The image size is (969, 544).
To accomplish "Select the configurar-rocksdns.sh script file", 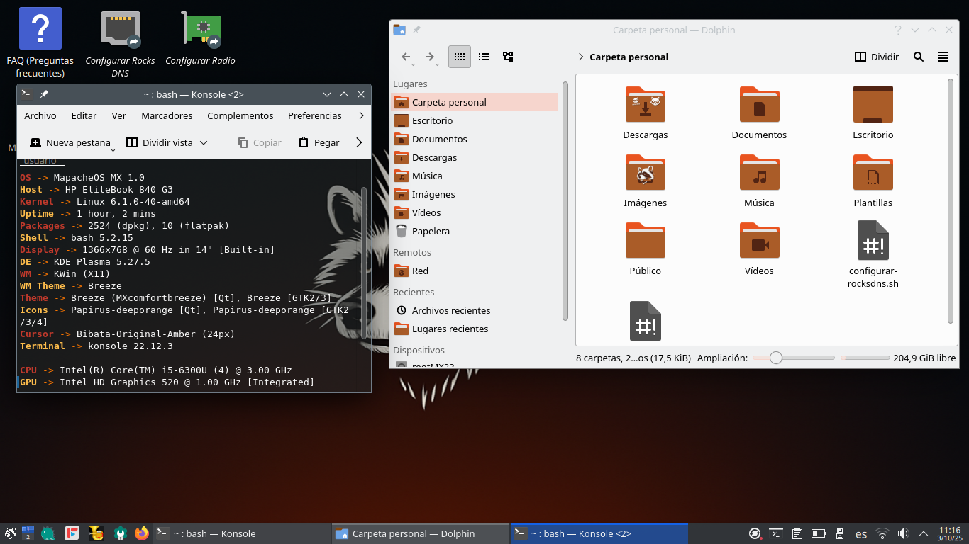I will [x=873, y=240].
